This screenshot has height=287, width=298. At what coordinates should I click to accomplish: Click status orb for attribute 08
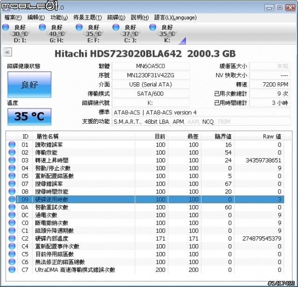pos(12,191)
